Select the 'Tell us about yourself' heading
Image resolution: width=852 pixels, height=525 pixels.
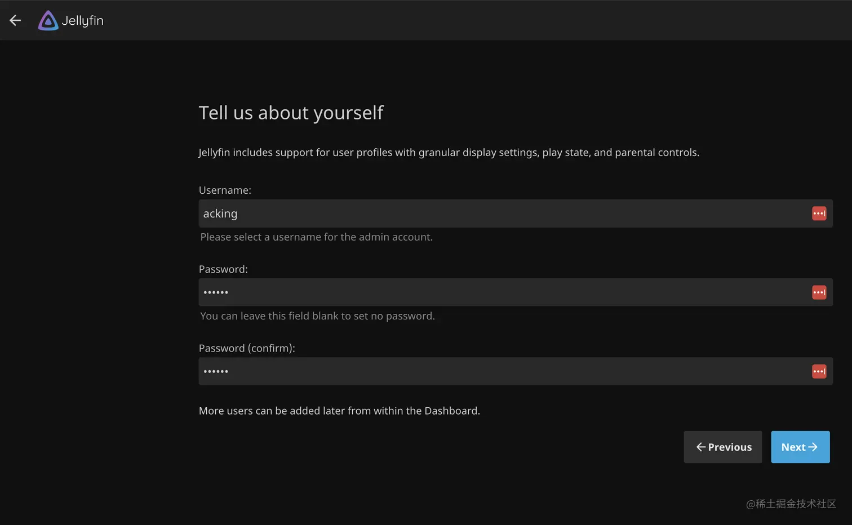coord(291,113)
